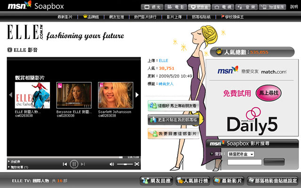Open 人氣排行榜 at the bottom bar
Image resolution: width=301 pixels, height=188 pixels.
(193, 181)
